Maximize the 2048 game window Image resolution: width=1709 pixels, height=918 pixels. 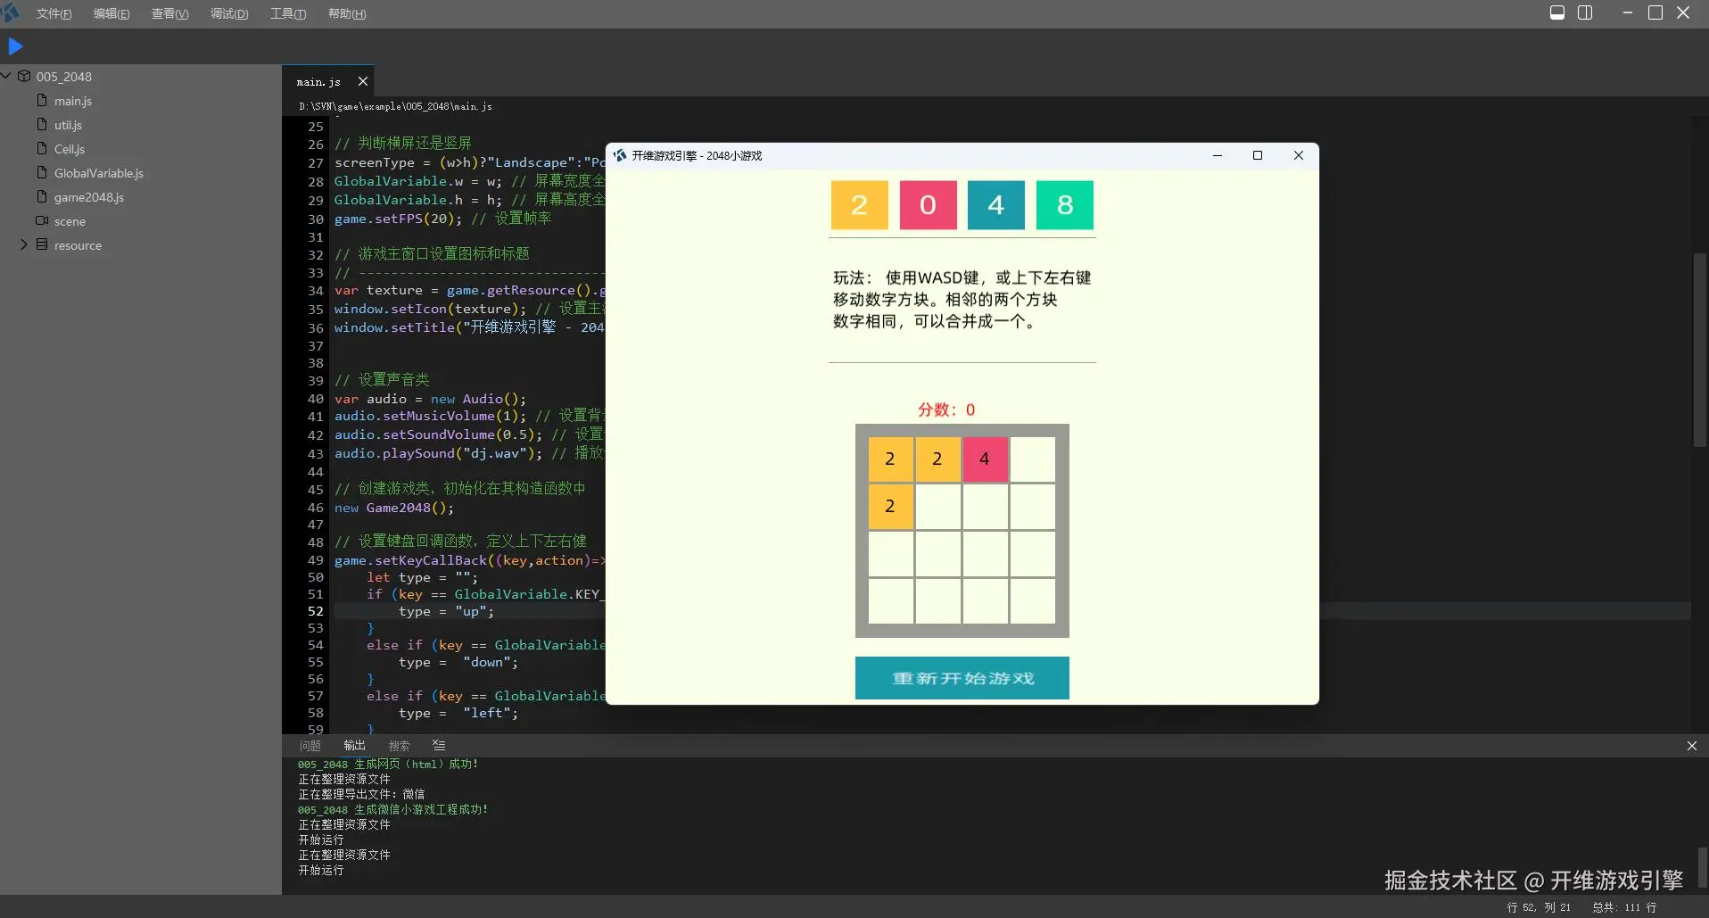coord(1258,155)
